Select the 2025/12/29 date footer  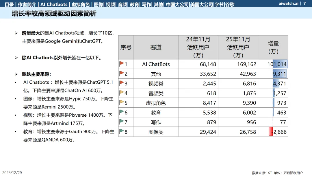click(x=12, y=173)
